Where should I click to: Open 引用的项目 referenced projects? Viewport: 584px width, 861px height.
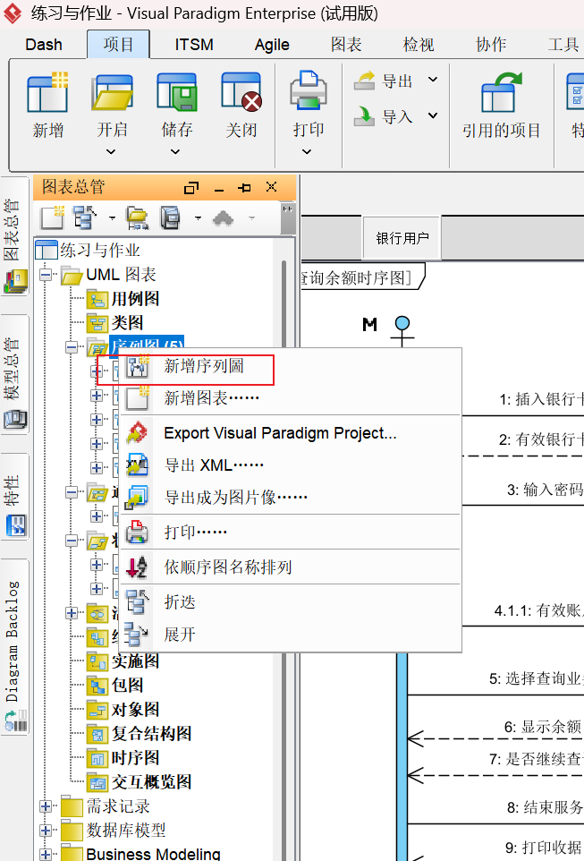pyautogui.click(x=501, y=106)
